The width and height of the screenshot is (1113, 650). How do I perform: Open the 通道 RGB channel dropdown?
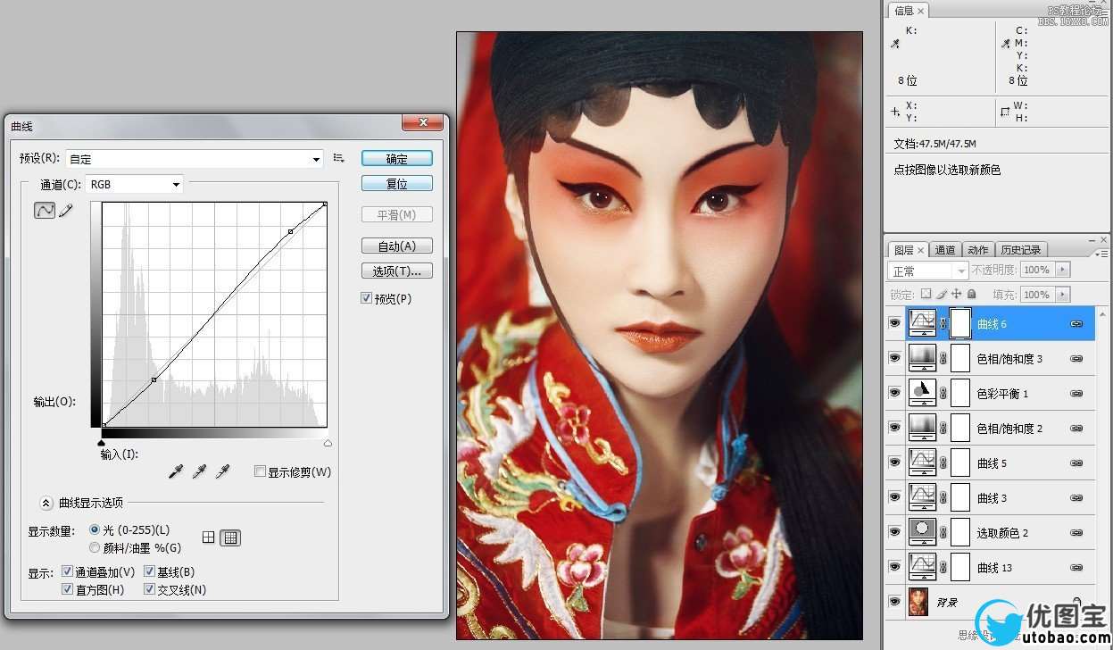[x=134, y=185]
